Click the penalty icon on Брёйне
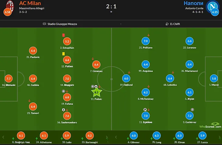The image size is (222, 145). (x=145, y=110)
